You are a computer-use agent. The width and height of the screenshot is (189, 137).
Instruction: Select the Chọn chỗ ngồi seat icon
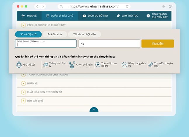[72, 64]
